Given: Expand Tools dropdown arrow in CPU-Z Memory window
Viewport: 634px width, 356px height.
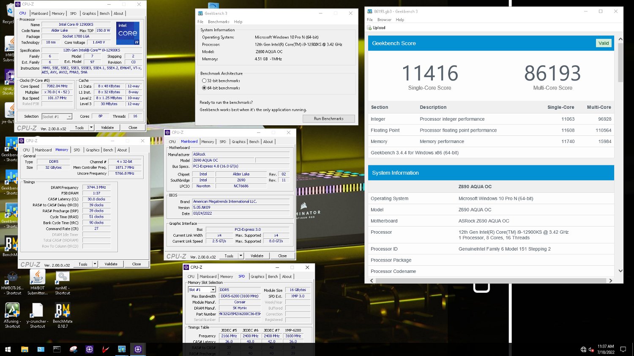Looking at the screenshot, I should click(95, 264).
